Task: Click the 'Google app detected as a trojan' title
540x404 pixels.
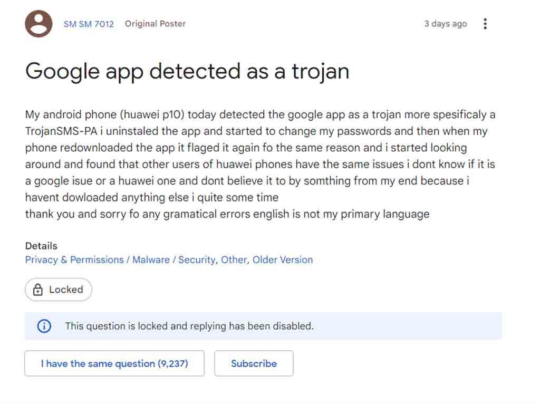Action: tap(187, 71)
